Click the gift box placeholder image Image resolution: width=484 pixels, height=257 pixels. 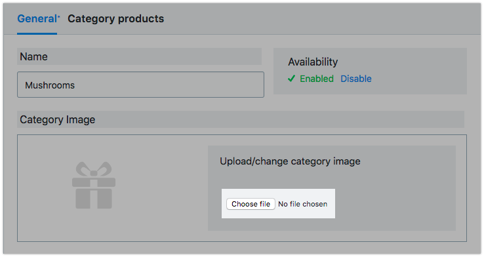pyautogui.click(x=94, y=185)
